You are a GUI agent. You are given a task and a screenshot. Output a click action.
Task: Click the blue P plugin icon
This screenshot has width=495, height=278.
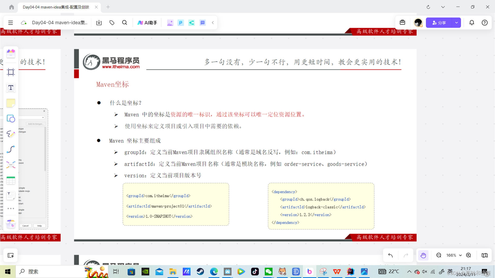point(181,23)
